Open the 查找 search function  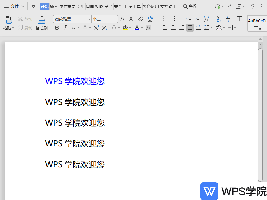tap(189, 6)
